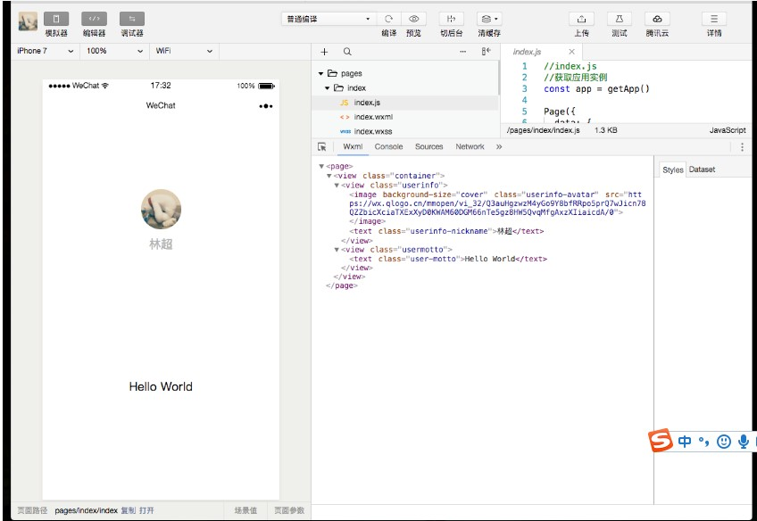This screenshot has height=521, width=757.
Task: Switch to the Wxml debugger tab
Action: point(353,146)
